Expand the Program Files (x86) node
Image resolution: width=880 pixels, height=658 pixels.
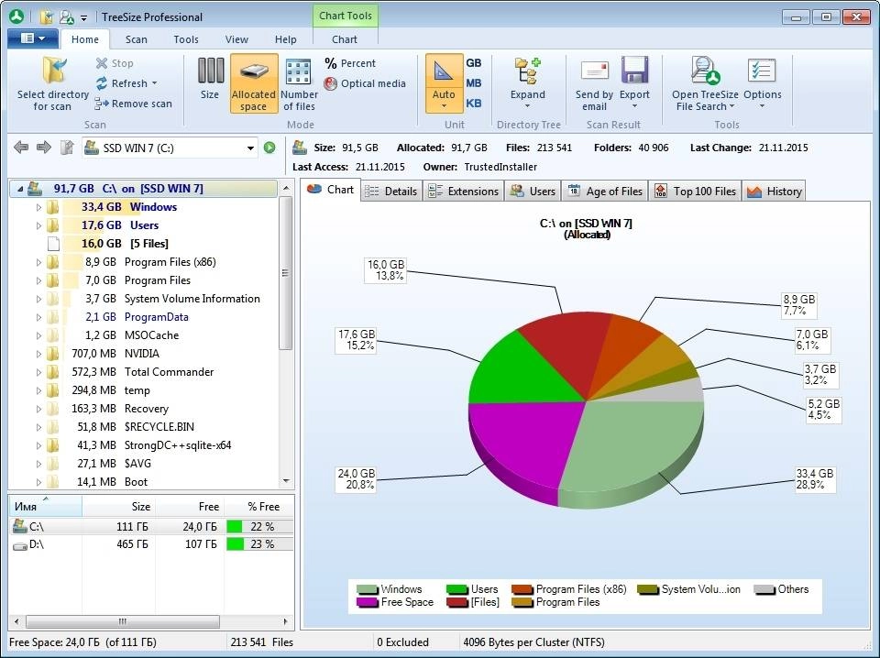point(38,262)
